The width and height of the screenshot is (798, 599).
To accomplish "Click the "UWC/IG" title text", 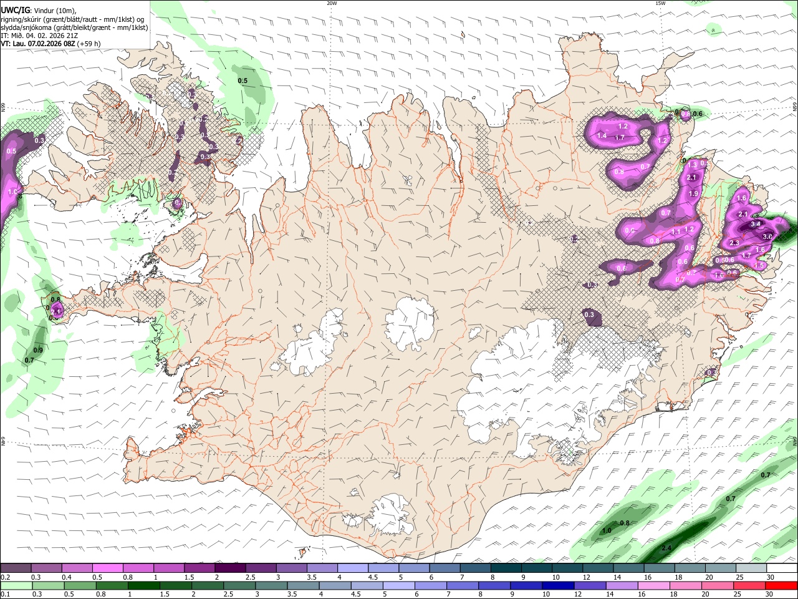I will click(x=15, y=10).
